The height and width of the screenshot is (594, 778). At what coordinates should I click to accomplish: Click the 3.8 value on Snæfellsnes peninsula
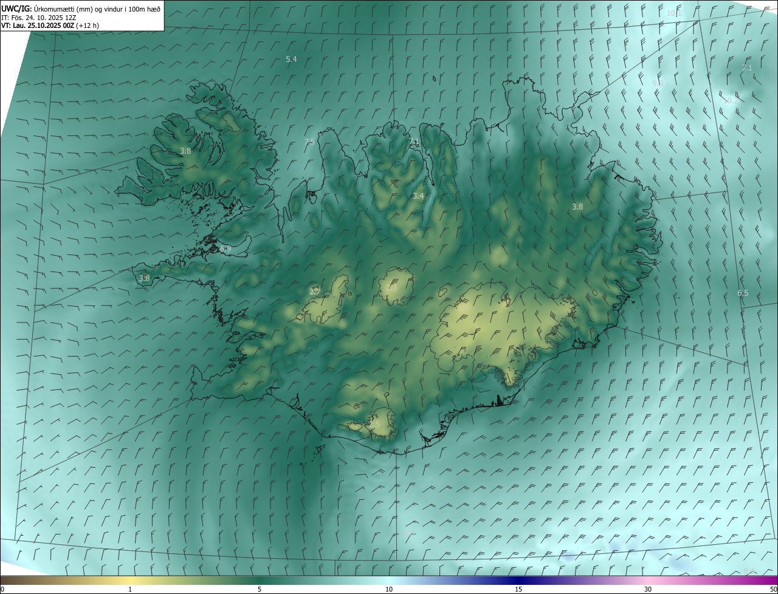[144, 278]
